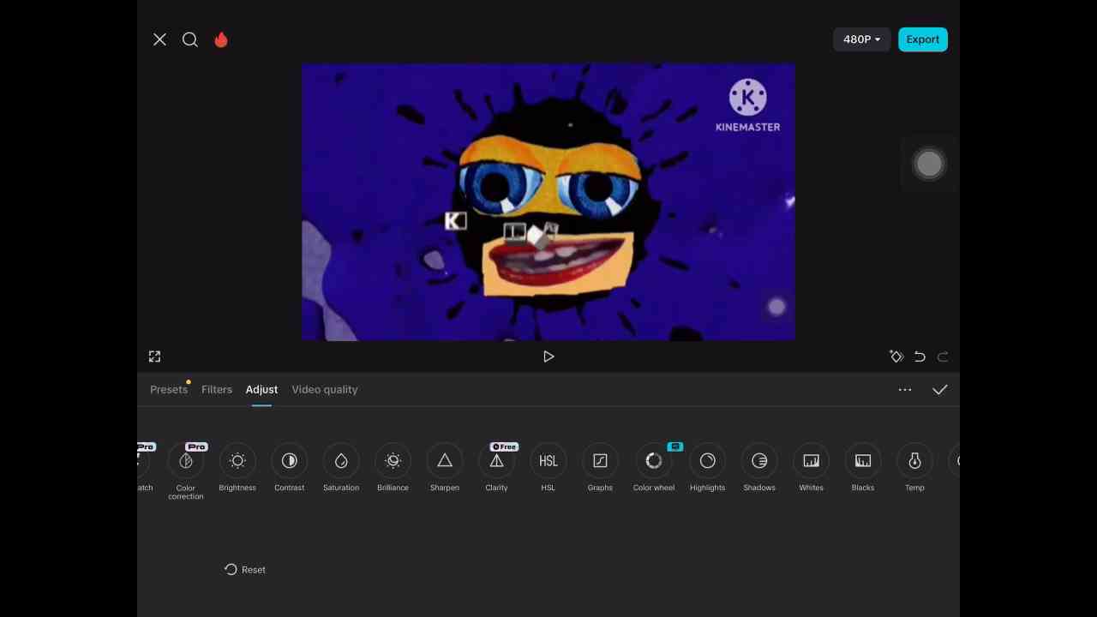This screenshot has height=617, width=1097.
Task: Confirm adjustments with the checkmark
Action: 940,390
